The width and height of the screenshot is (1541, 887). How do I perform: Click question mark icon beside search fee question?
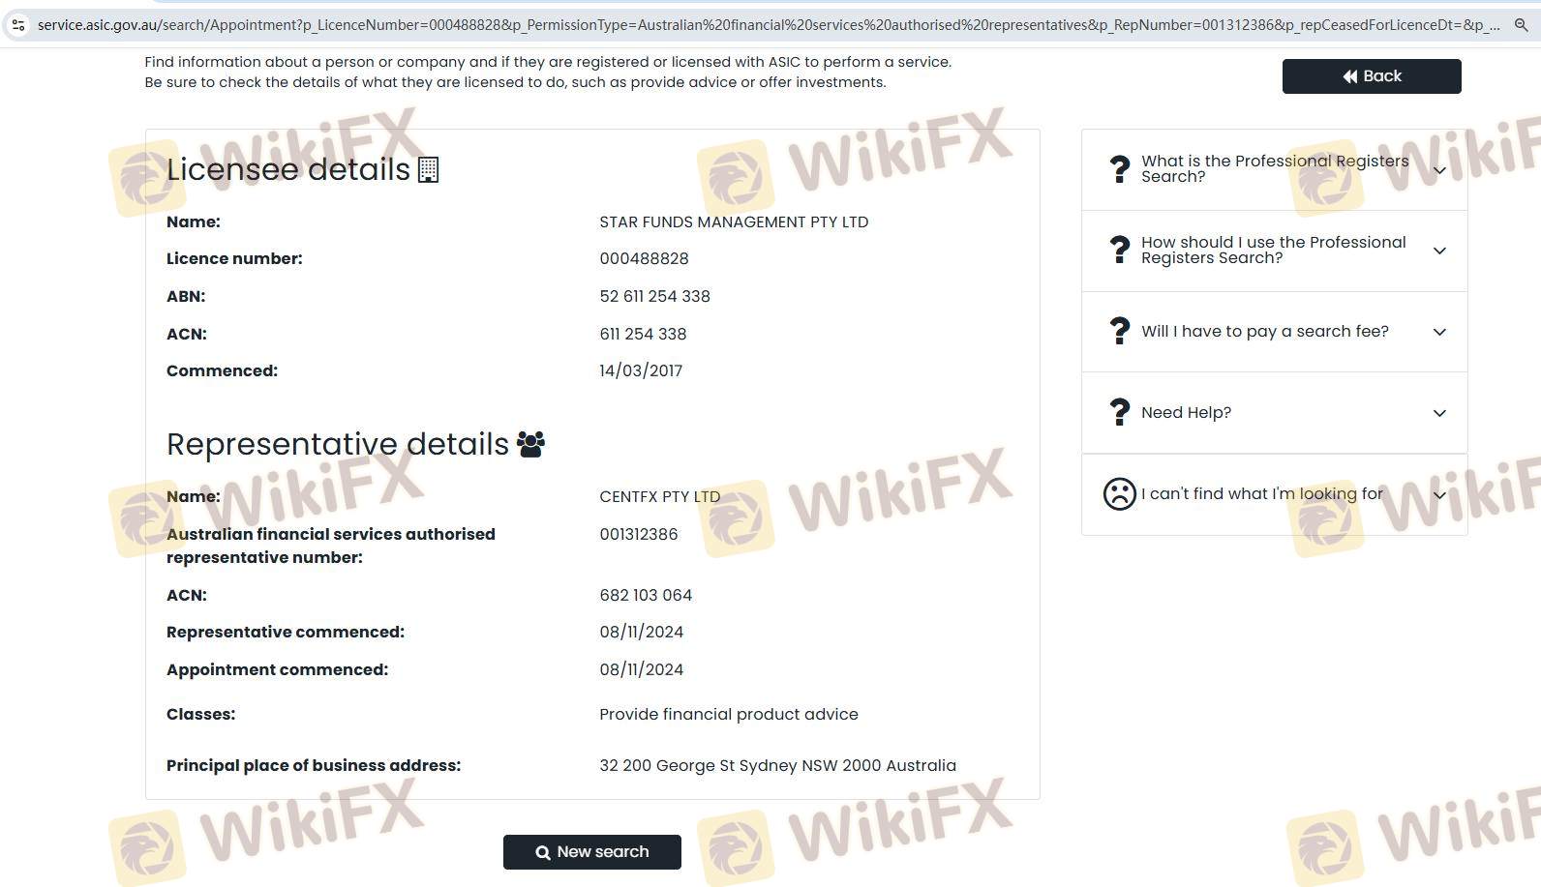(x=1119, y=332)
